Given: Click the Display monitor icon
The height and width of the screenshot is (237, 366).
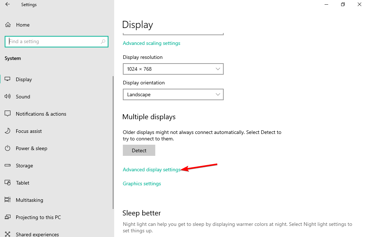Looking at the screenshot, I should (8, 79).
